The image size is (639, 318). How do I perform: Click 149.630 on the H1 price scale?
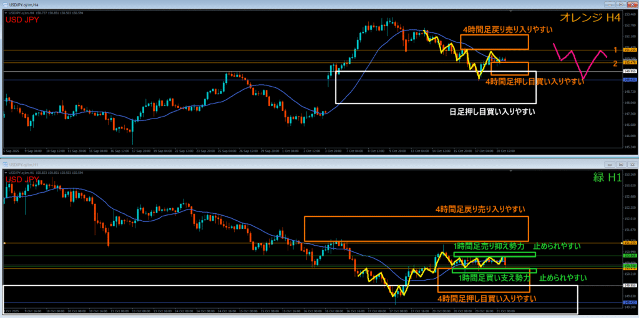[629, 296]
